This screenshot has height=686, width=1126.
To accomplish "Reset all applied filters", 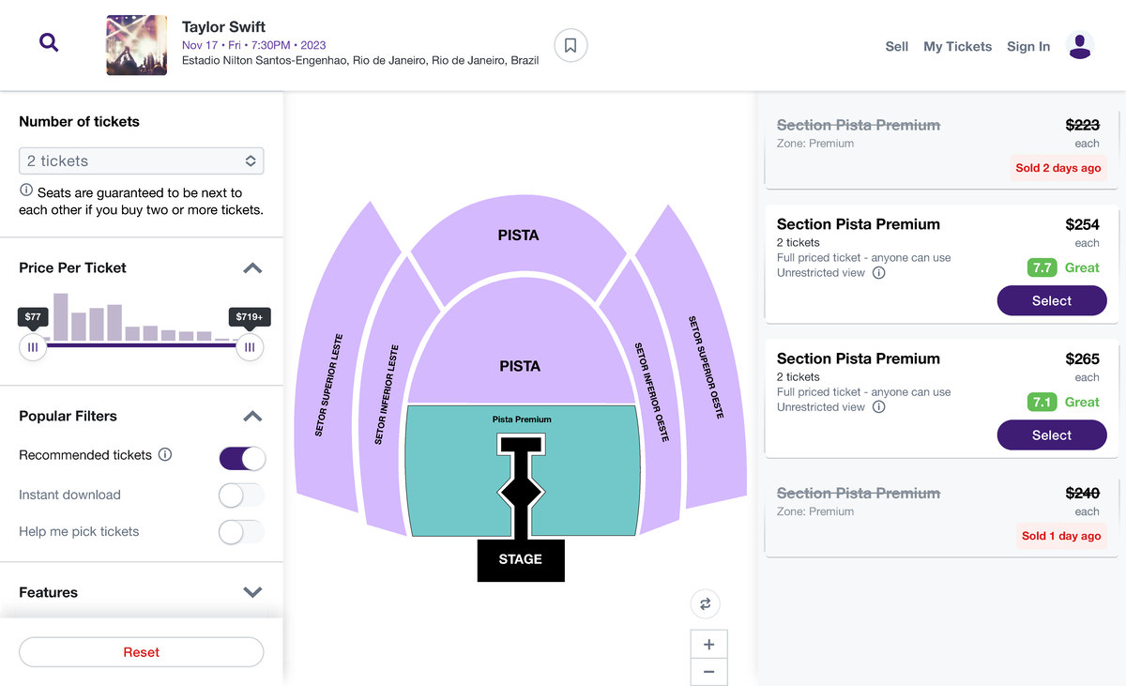I will (141, 651).
